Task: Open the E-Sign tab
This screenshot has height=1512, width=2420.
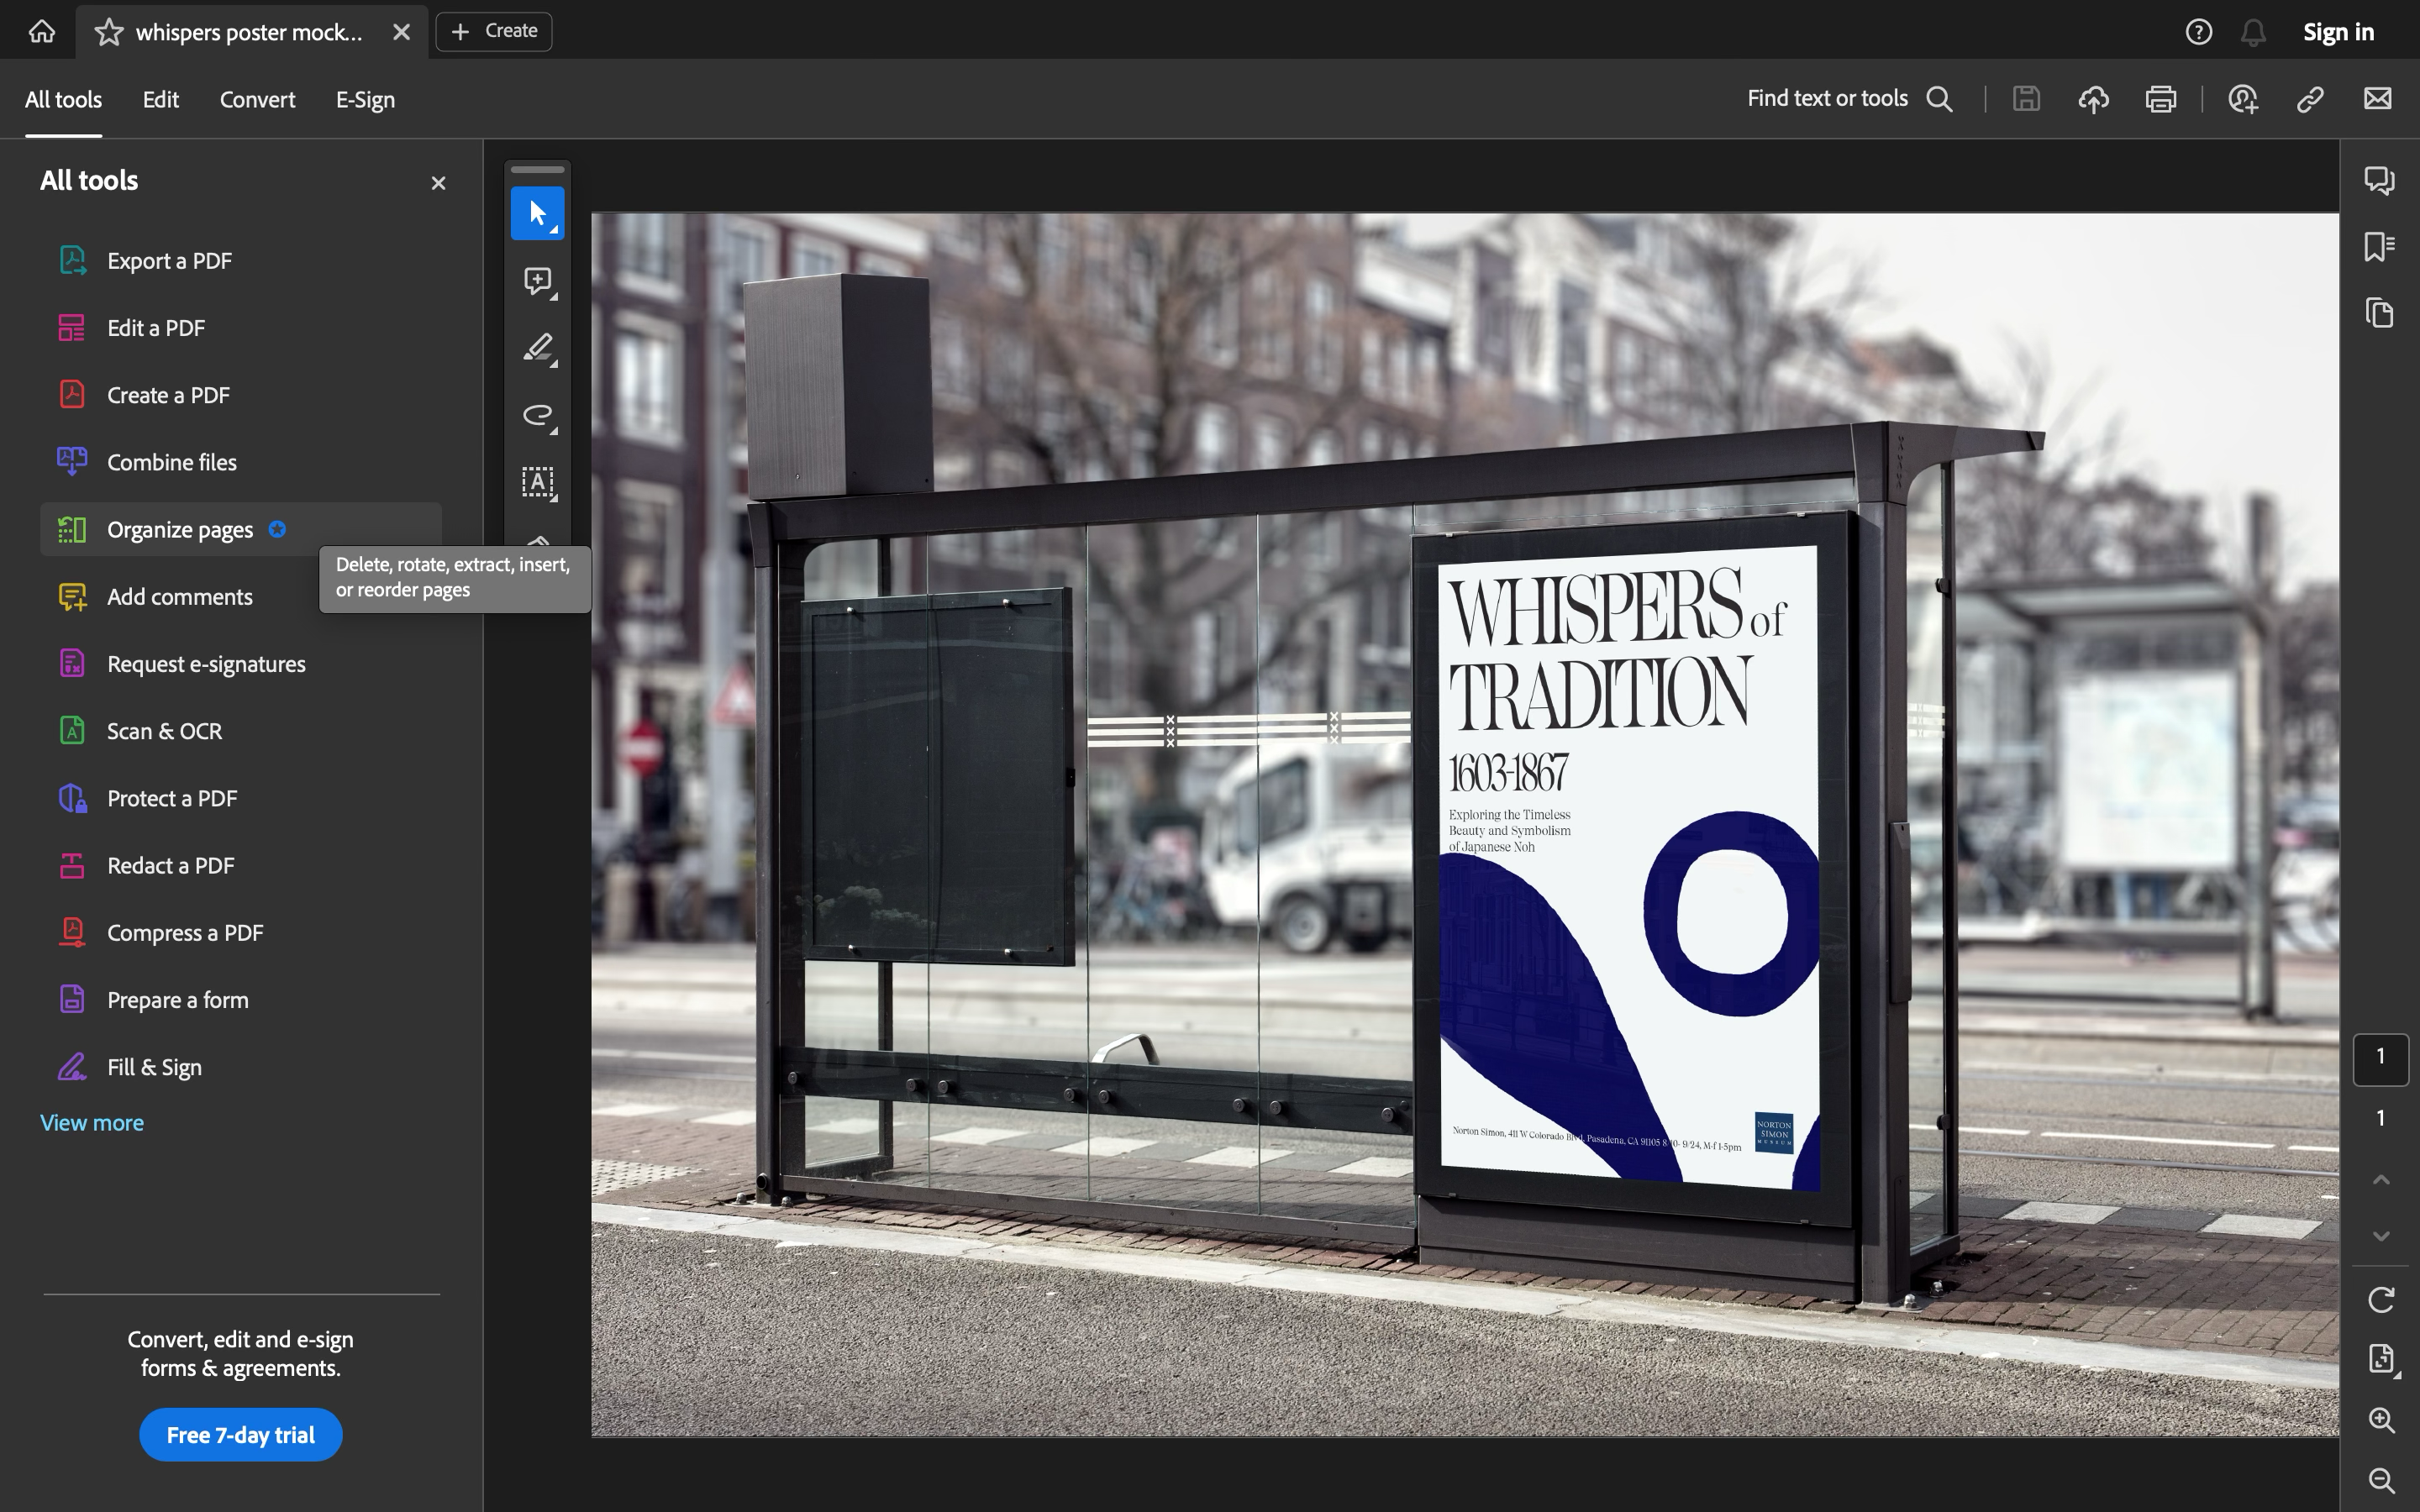Action: [x=365, y=99]
